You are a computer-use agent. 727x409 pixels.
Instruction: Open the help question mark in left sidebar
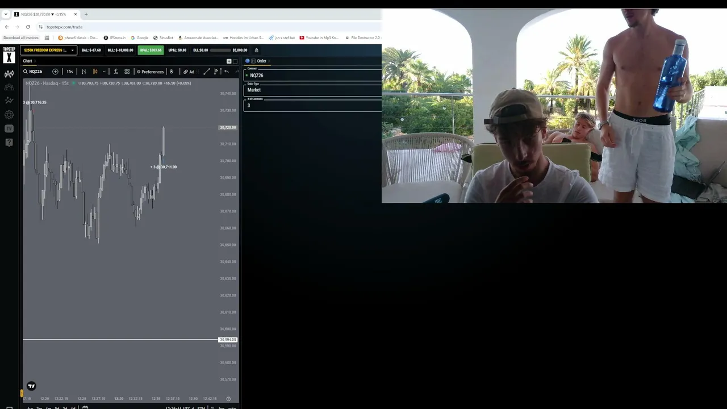pos(9,142)
